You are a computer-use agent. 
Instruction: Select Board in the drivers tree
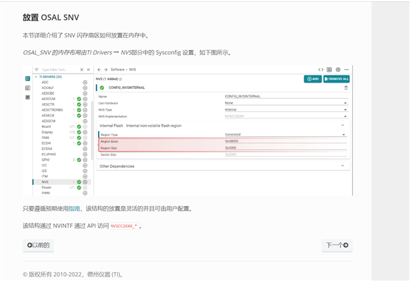pos(46,127)
